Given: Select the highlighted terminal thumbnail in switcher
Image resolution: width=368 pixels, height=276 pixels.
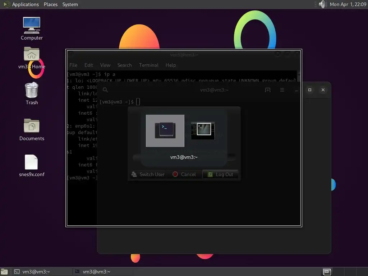Looking at the screenshot, I should point(165,131).
